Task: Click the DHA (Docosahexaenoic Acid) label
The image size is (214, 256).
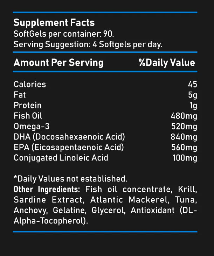Action: 69,137
